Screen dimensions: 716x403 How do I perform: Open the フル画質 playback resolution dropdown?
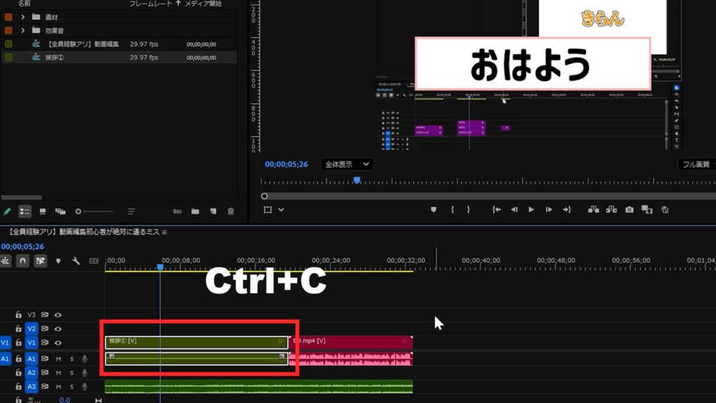coord(697,164)
